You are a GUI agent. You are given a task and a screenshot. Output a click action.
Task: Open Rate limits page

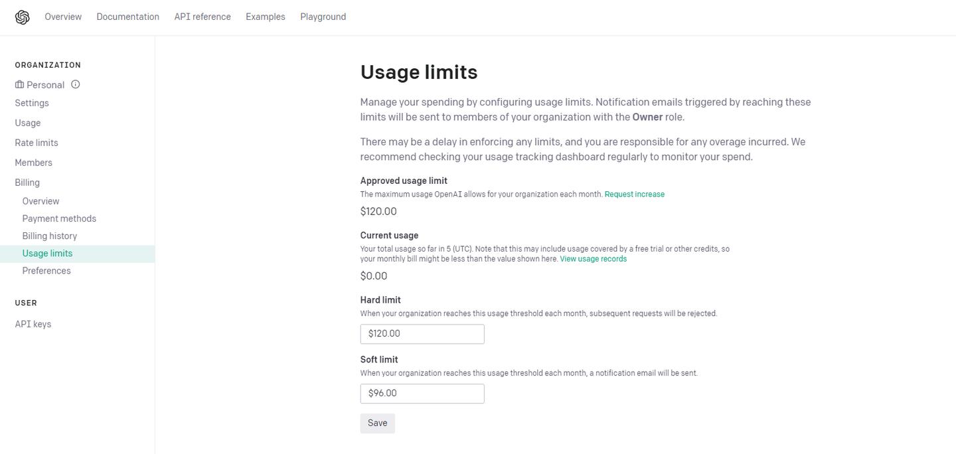point(37,143)
